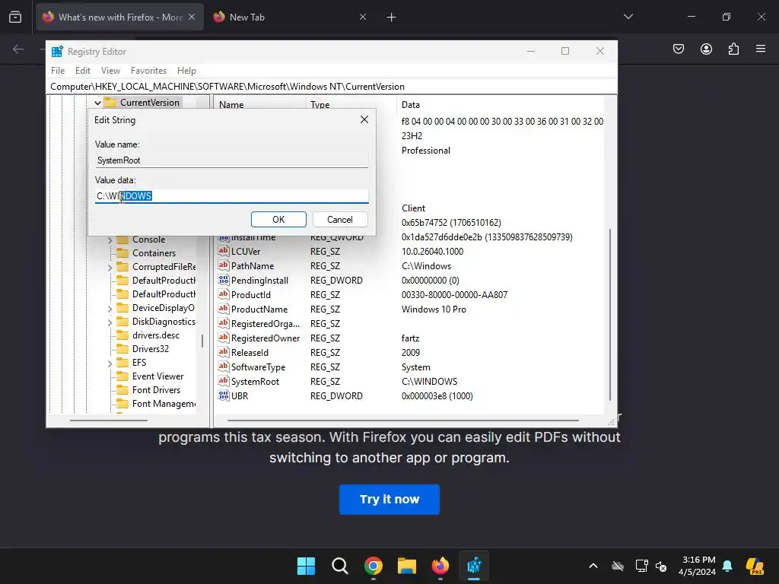Image resolution: width=779 pixels, height=584 pixels.
Task: Click the LCUVer string value icon
Action: [224, 251]
